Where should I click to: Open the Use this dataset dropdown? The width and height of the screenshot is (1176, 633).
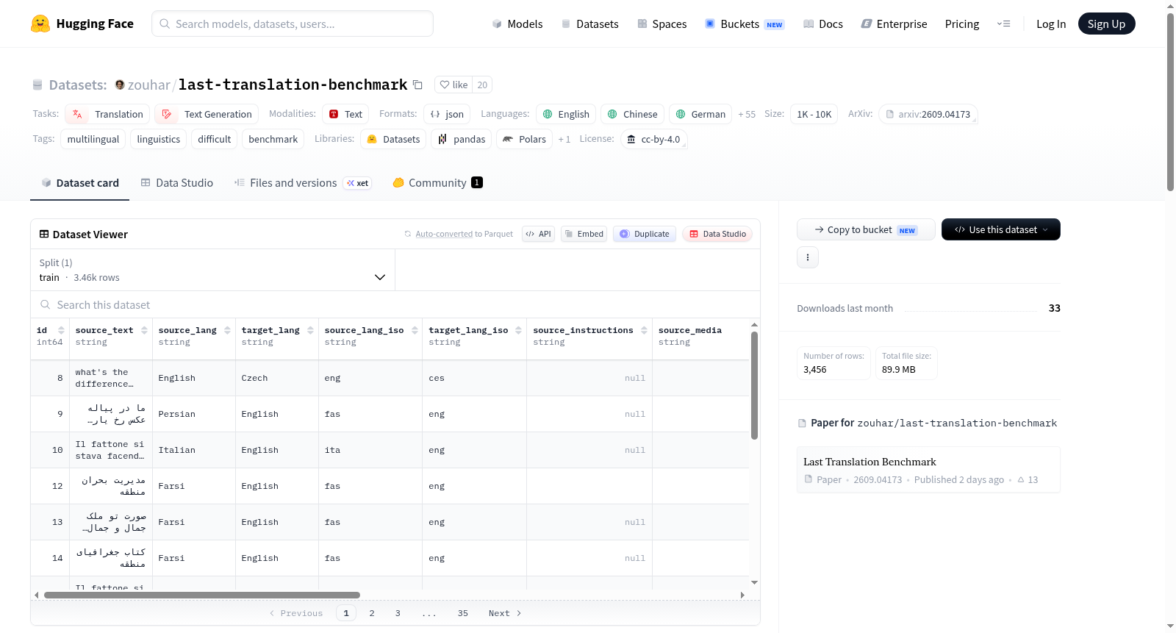click(x=1001, y=229)
